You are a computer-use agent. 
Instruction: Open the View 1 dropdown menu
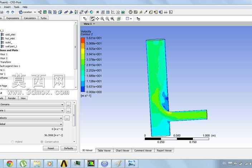[x=89, y=24]
